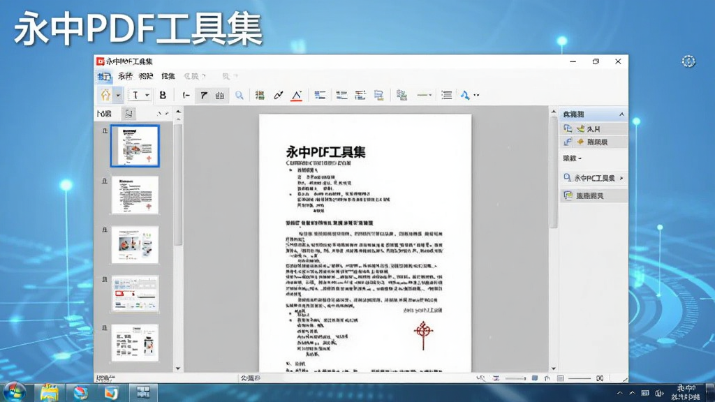Open the File Explorer folder on the taskbar

pos(50,392)
